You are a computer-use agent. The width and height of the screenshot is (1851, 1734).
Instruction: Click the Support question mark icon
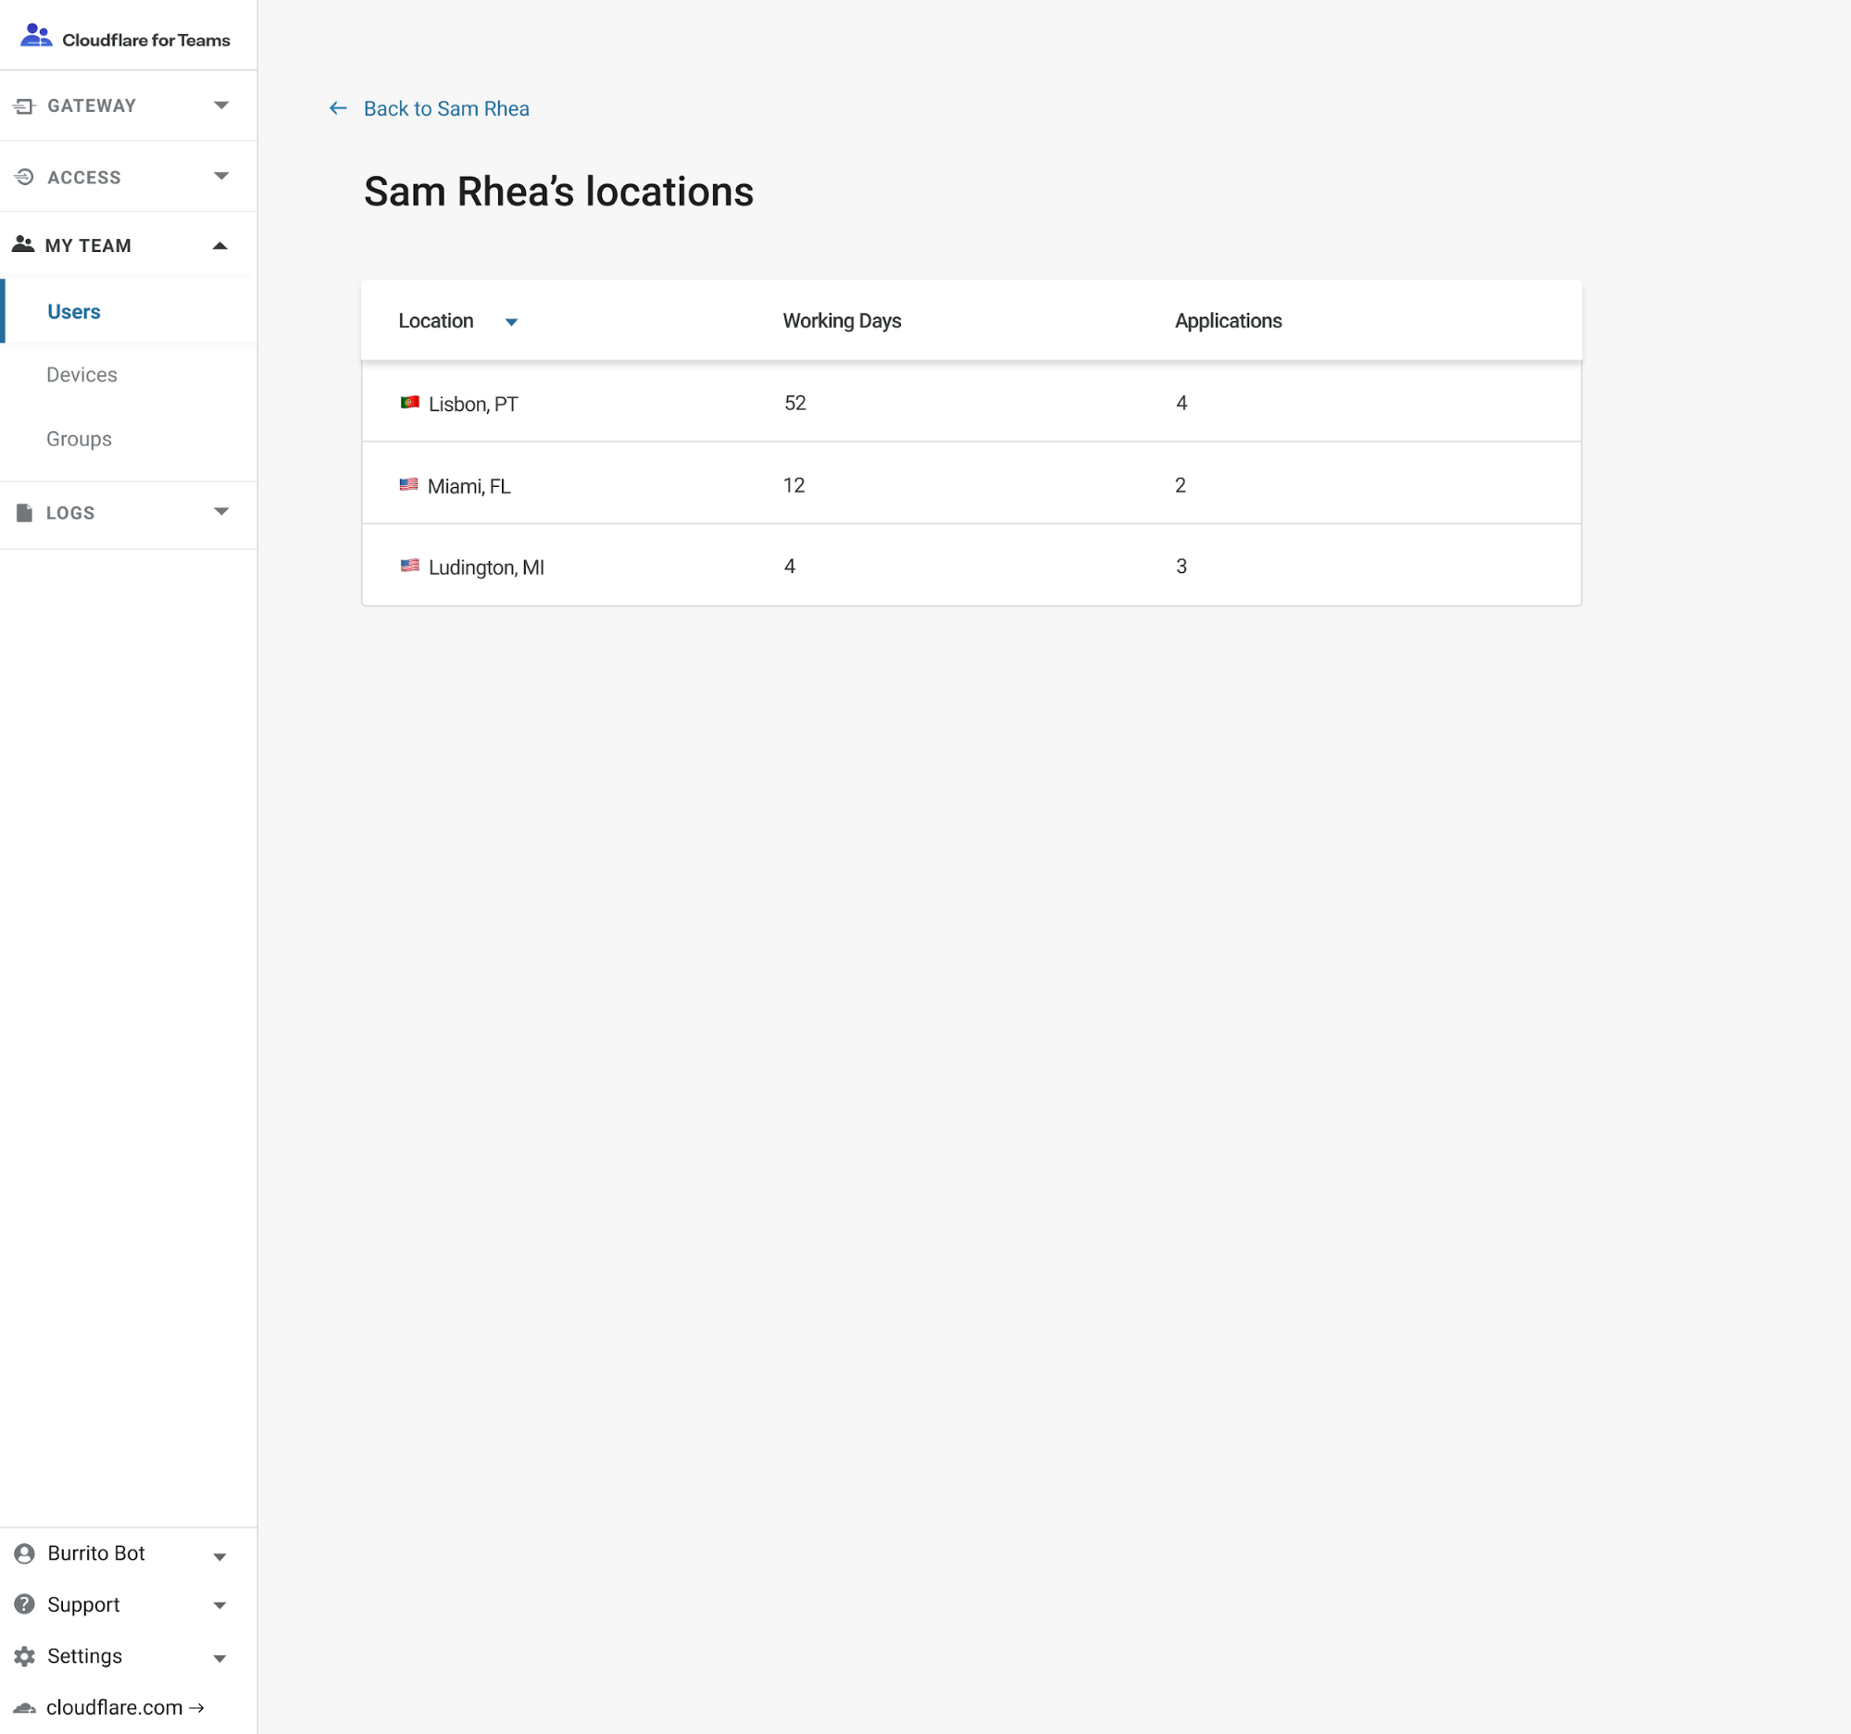coord(25,1604)
